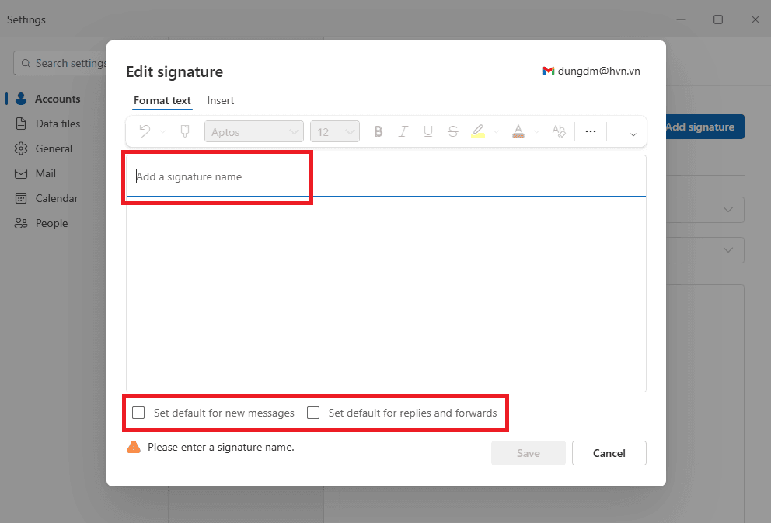Viewport: 771px width, 523px height.
Task: Open General in Settings sidebar
Action: point(54,148)
